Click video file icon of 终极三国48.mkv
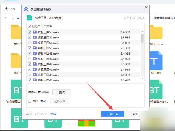 point(35,59)
